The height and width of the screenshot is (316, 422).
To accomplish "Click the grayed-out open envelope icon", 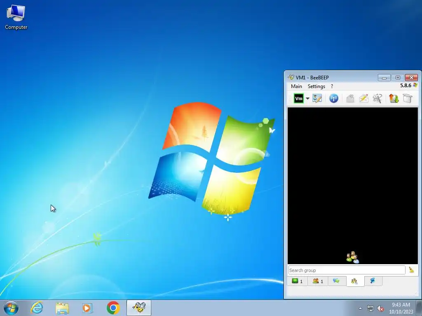I will (350, 98).
